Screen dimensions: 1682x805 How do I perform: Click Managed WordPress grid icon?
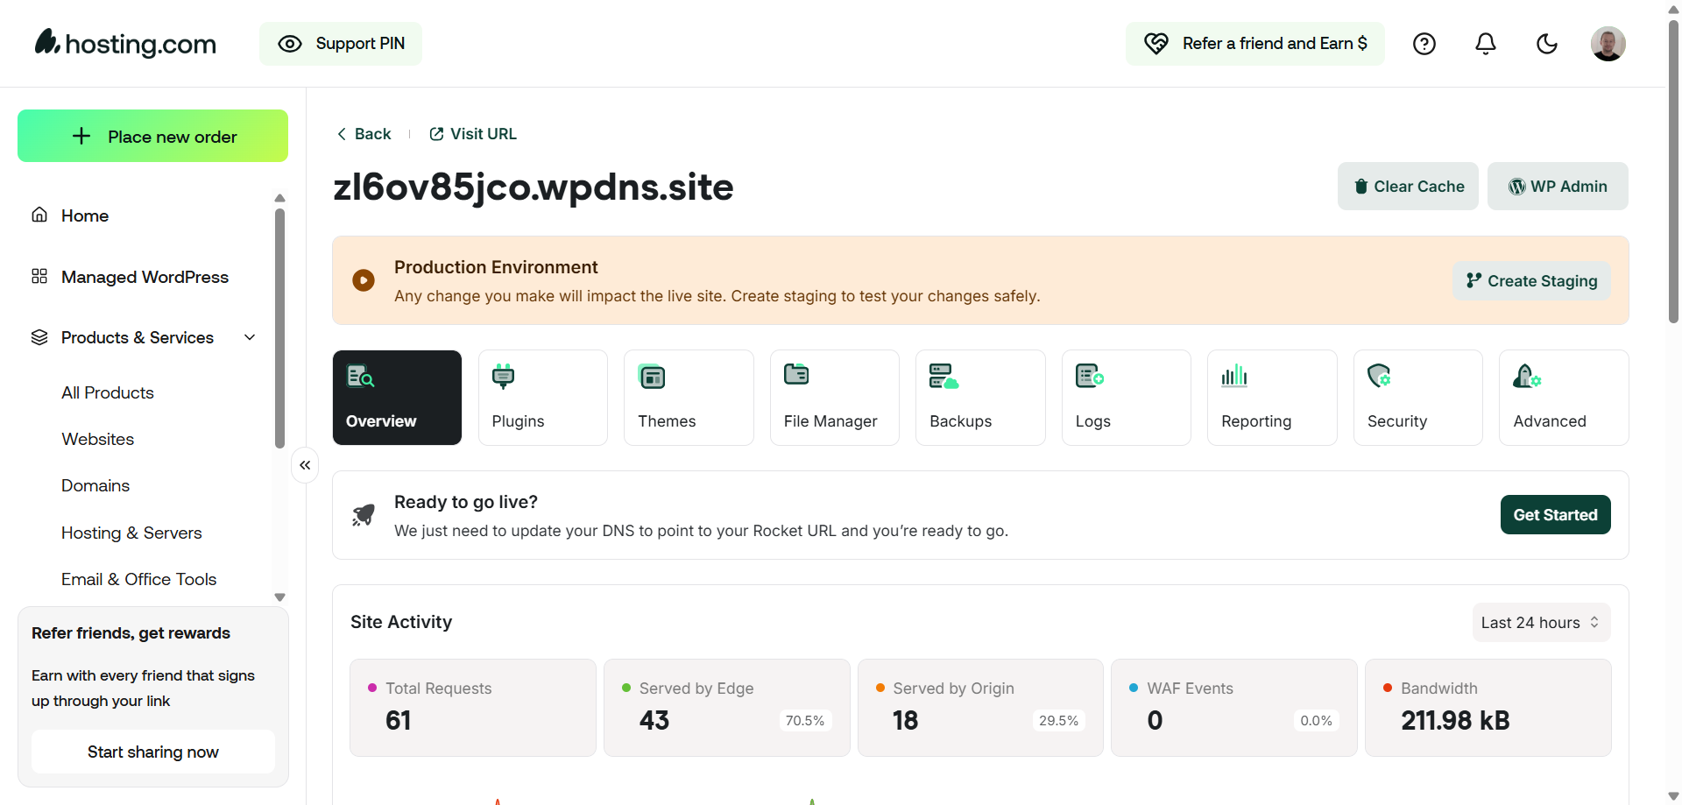click(x=39, y=276)
